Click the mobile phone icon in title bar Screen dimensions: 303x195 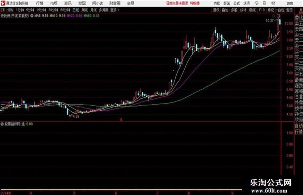(264, 3)
